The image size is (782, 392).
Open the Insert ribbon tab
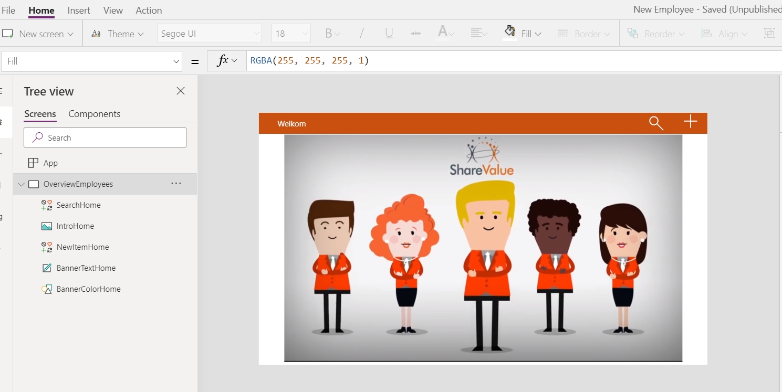79,10
